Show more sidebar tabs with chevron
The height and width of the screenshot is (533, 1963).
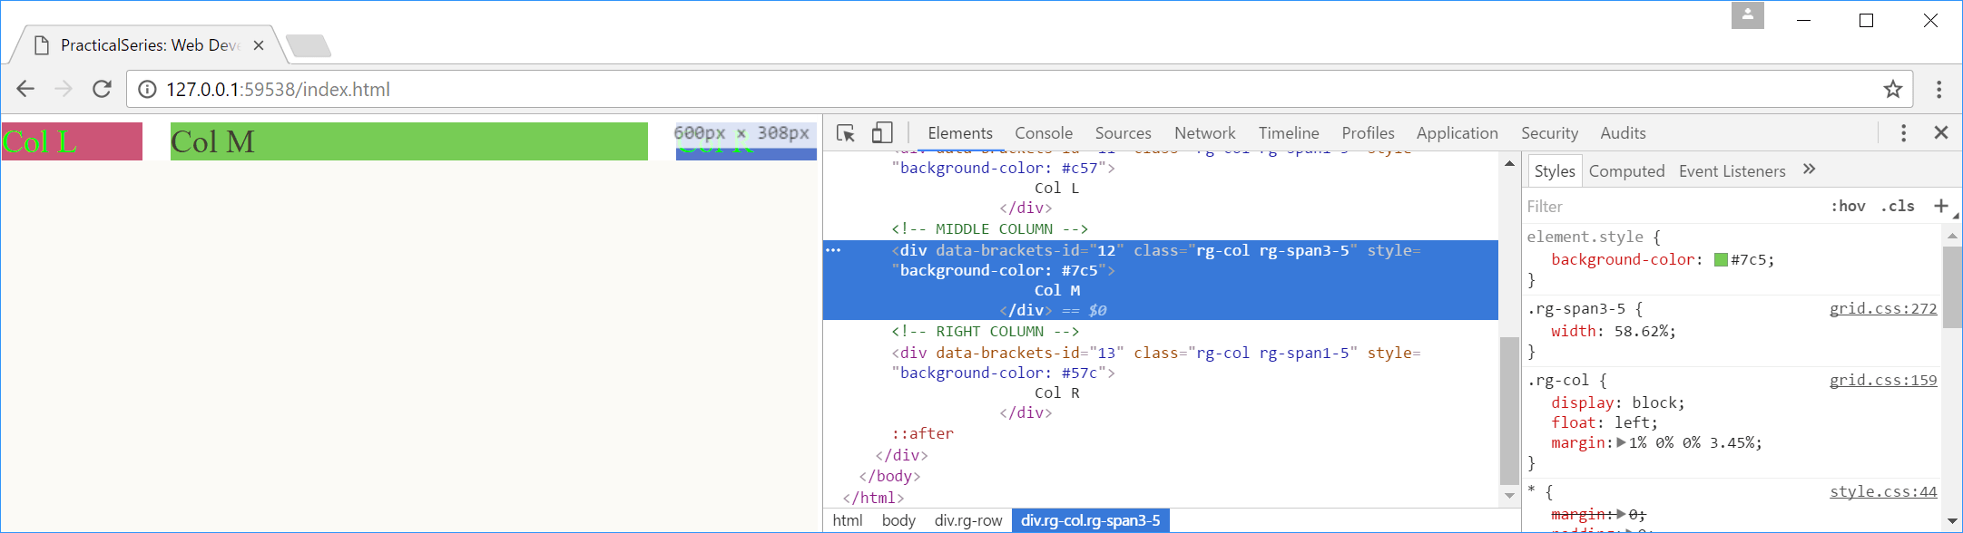tap(1809, 170)
